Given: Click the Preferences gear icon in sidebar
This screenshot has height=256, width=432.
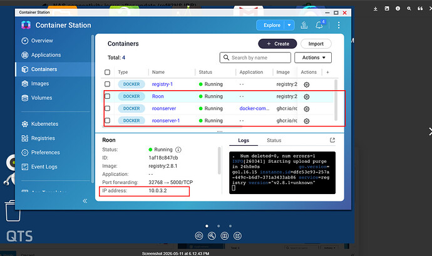Looking at the screenshot, I should (x=25, y=152).
